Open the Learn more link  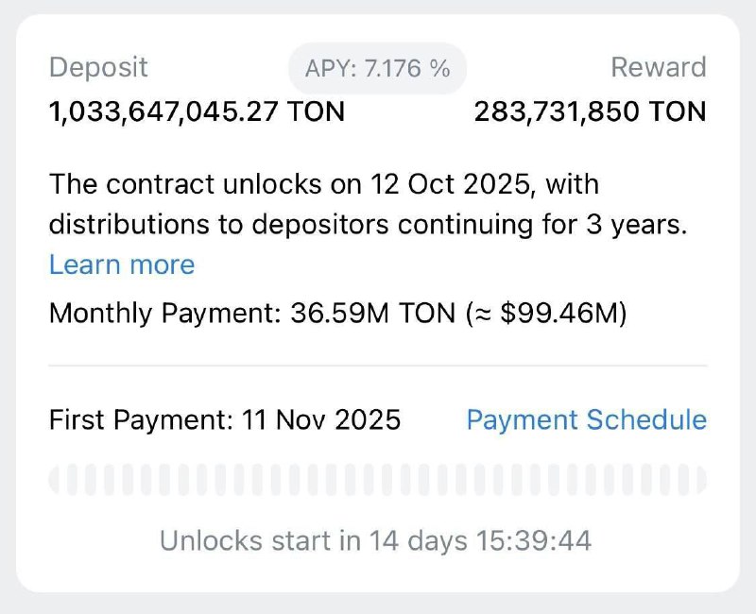point(122,264)
